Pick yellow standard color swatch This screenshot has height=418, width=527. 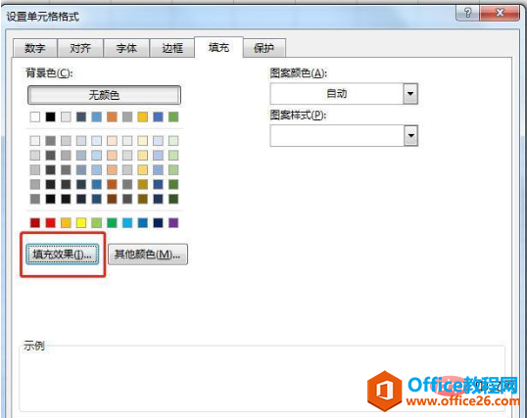81,223
